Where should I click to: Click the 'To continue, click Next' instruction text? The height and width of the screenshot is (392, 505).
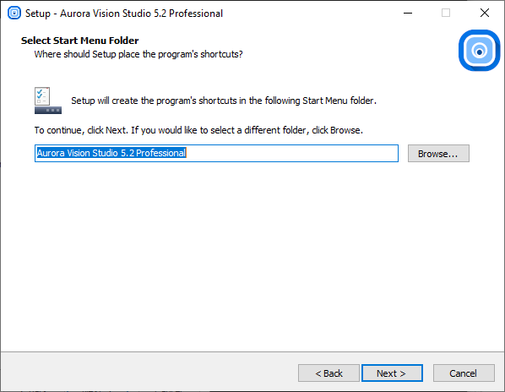click(198, 130)
